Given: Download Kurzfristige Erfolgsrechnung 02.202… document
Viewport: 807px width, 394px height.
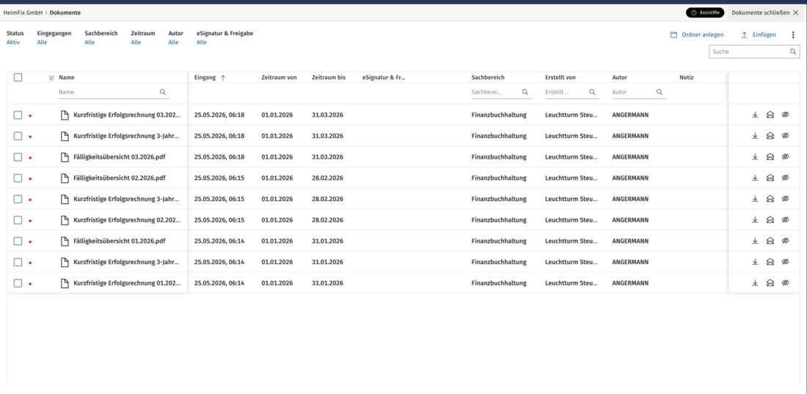Looking at the screenshot, I should click(755, 220).
